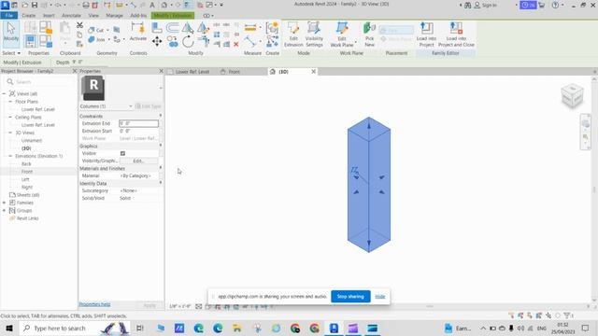The image size is (598, 336).
Task: Open Visibility Settings in Mode panel
Action: click(314, 34)
